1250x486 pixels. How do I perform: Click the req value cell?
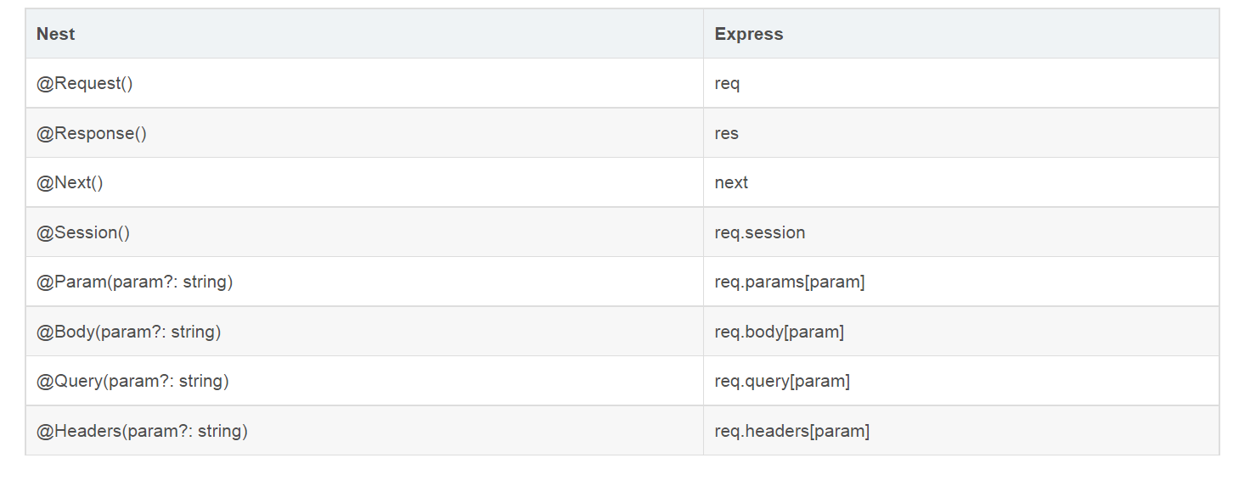point(727,83)
